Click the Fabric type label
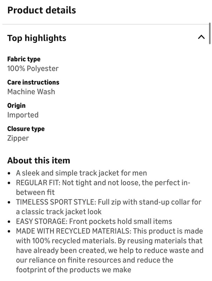Image resolution: width=212 pixels, height=281 pixels. point(24,59)
